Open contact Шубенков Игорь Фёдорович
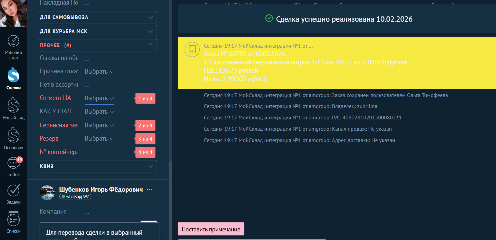Image resolution: width=496 pixels, height=240 pixels. (101, 190)
